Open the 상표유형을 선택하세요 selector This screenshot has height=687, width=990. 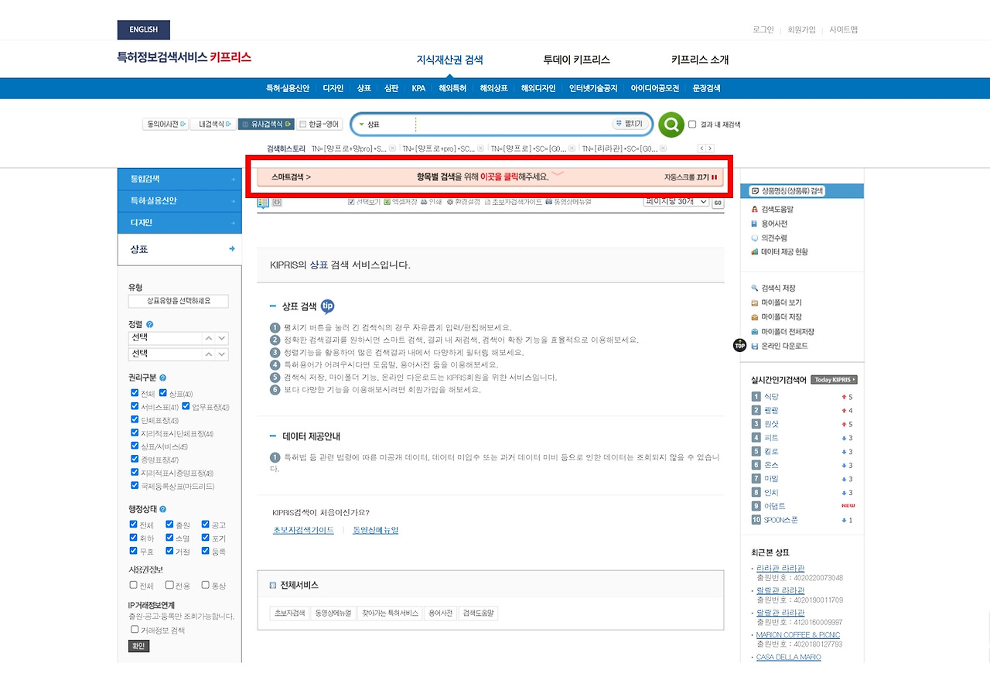pyautogui.click(x=179, y=301)
